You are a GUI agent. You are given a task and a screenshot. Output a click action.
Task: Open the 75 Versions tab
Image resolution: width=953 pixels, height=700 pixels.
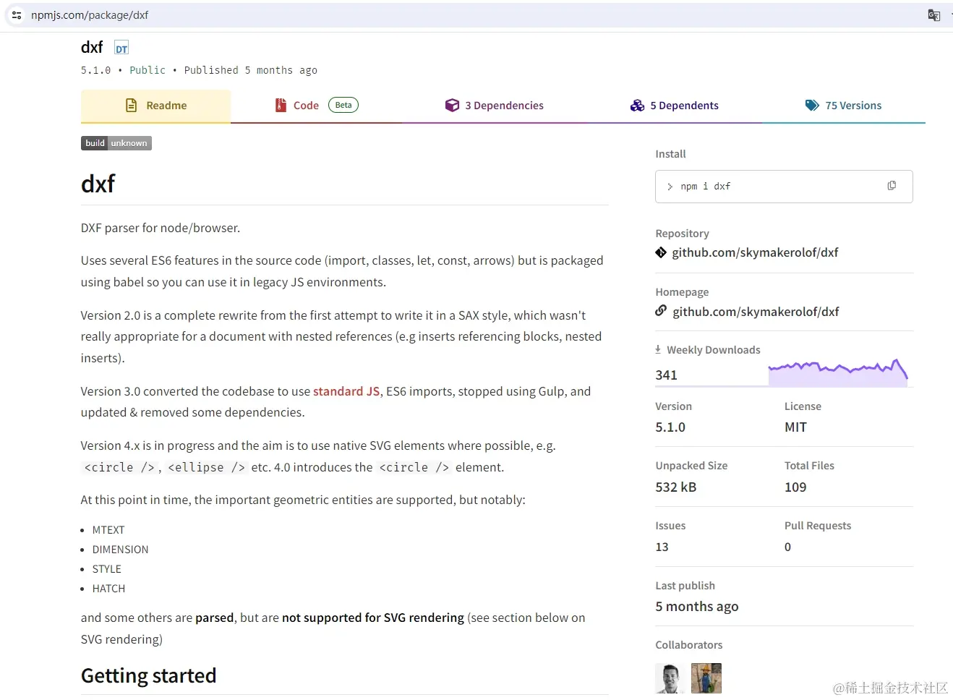pyautogui.click(x=844, y=106)
